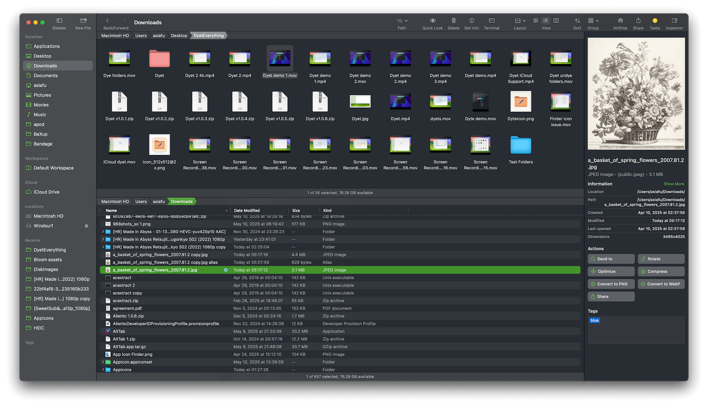708x407 pixels.
Task: Open the Tasks toolbar icon
Action: point(655,21)
